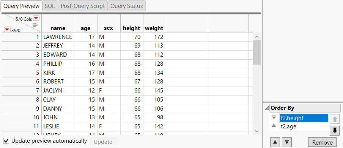Click age value 16 for PHILLIP
Image resolution: width=343 pixels, height=148 pixels.
[x=86, y=63]
